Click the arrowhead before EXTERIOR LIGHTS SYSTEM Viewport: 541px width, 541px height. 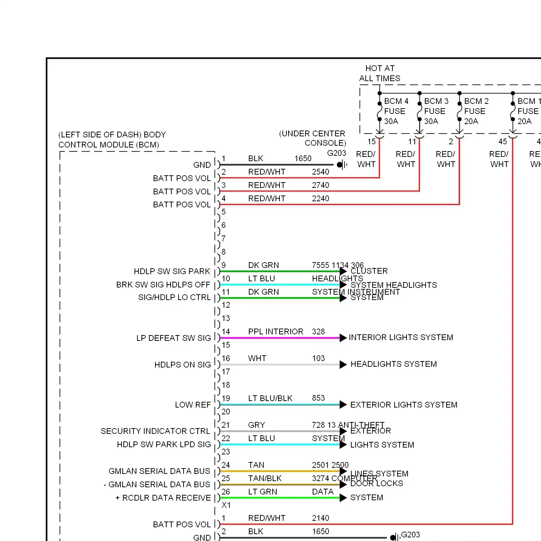click(x=343, y=405)
